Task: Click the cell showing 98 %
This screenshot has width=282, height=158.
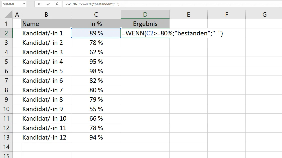Action: (x=96, y=71)
